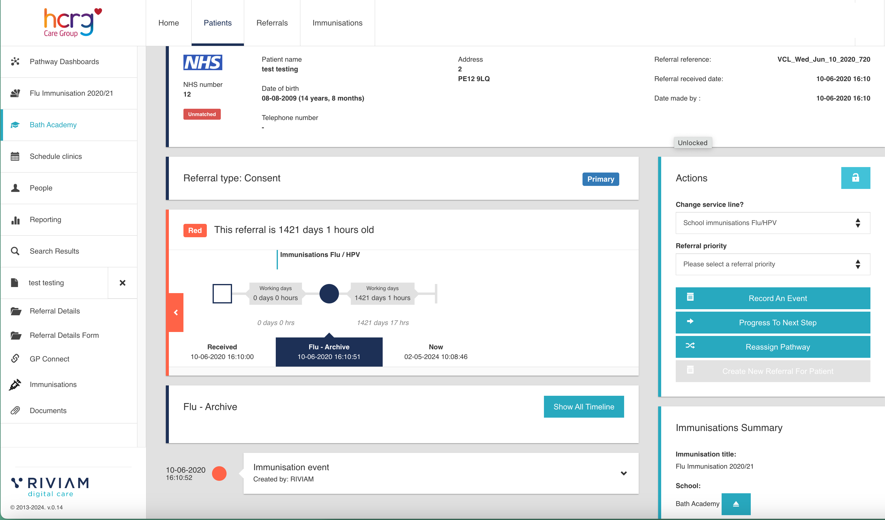Click the Show All Timeline button

click(584, 407)
